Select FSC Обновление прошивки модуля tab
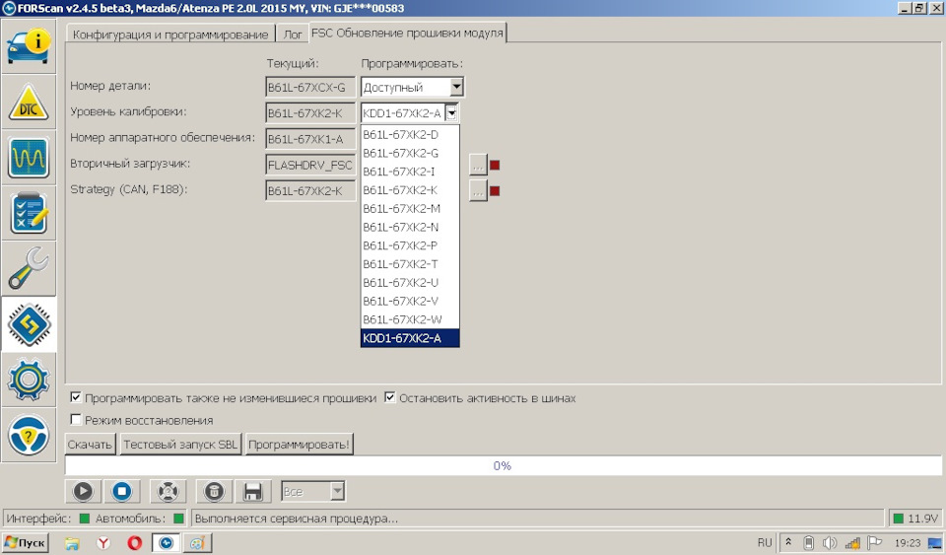 (407, 34)
